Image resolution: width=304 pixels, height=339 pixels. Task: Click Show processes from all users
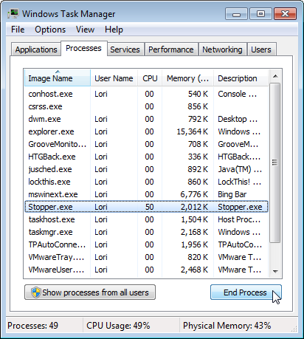[x=90, y=292]
